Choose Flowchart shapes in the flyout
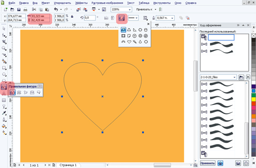Image resolution: width=256 pixels, height=168 pixels. coord(26,92)
